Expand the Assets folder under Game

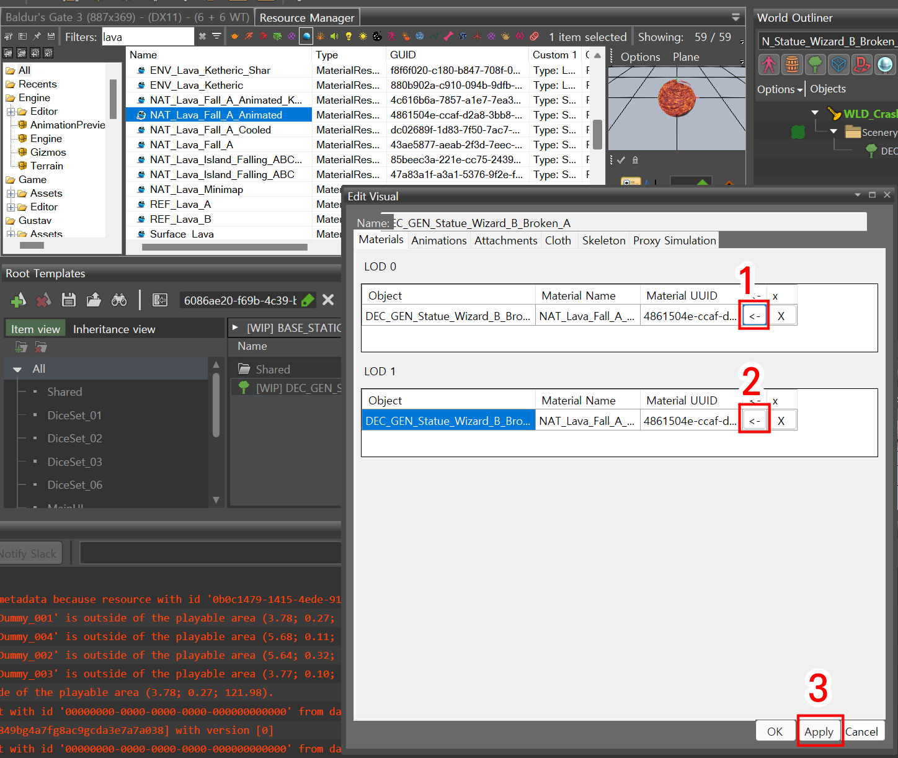point(11,194)
